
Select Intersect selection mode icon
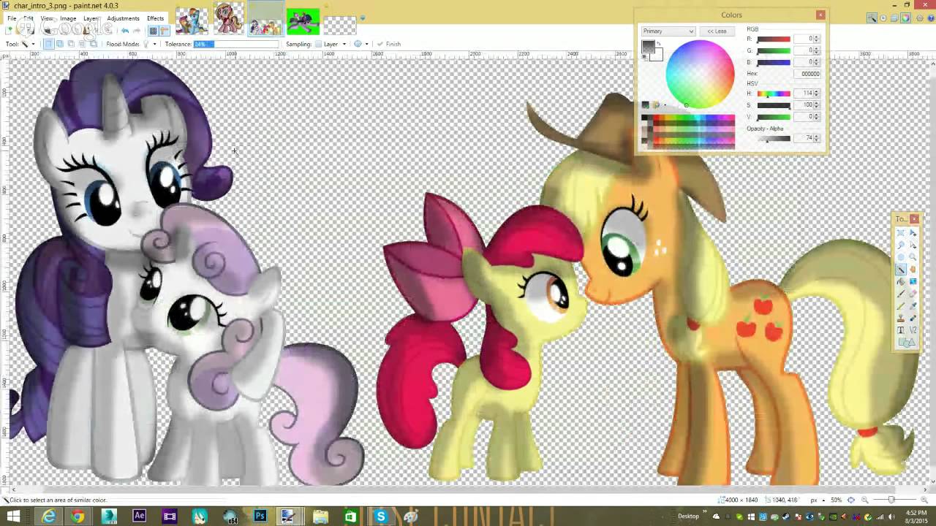tap(82, 44)
